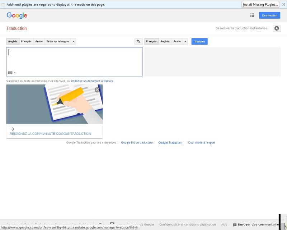Focus the source text input box
This screenshot has width=287, height=230.
(75, 62)
